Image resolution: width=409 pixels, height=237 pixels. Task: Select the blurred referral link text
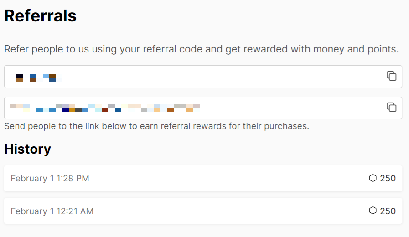pos(105,108)
